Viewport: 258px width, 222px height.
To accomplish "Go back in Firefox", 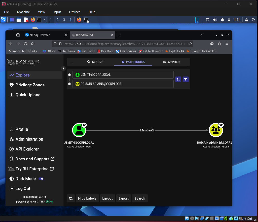I will [x=11, y=44].
